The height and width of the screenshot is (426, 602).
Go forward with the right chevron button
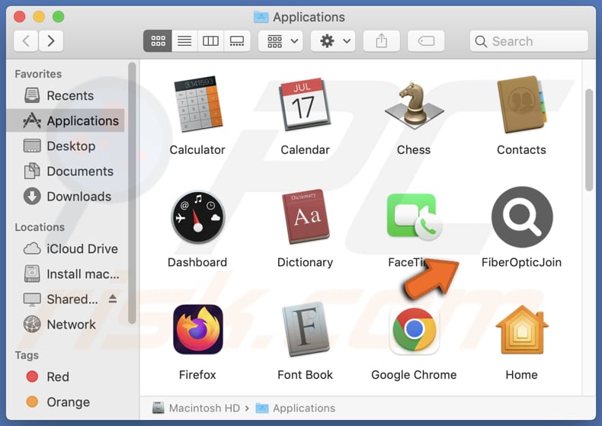point(51,40)
